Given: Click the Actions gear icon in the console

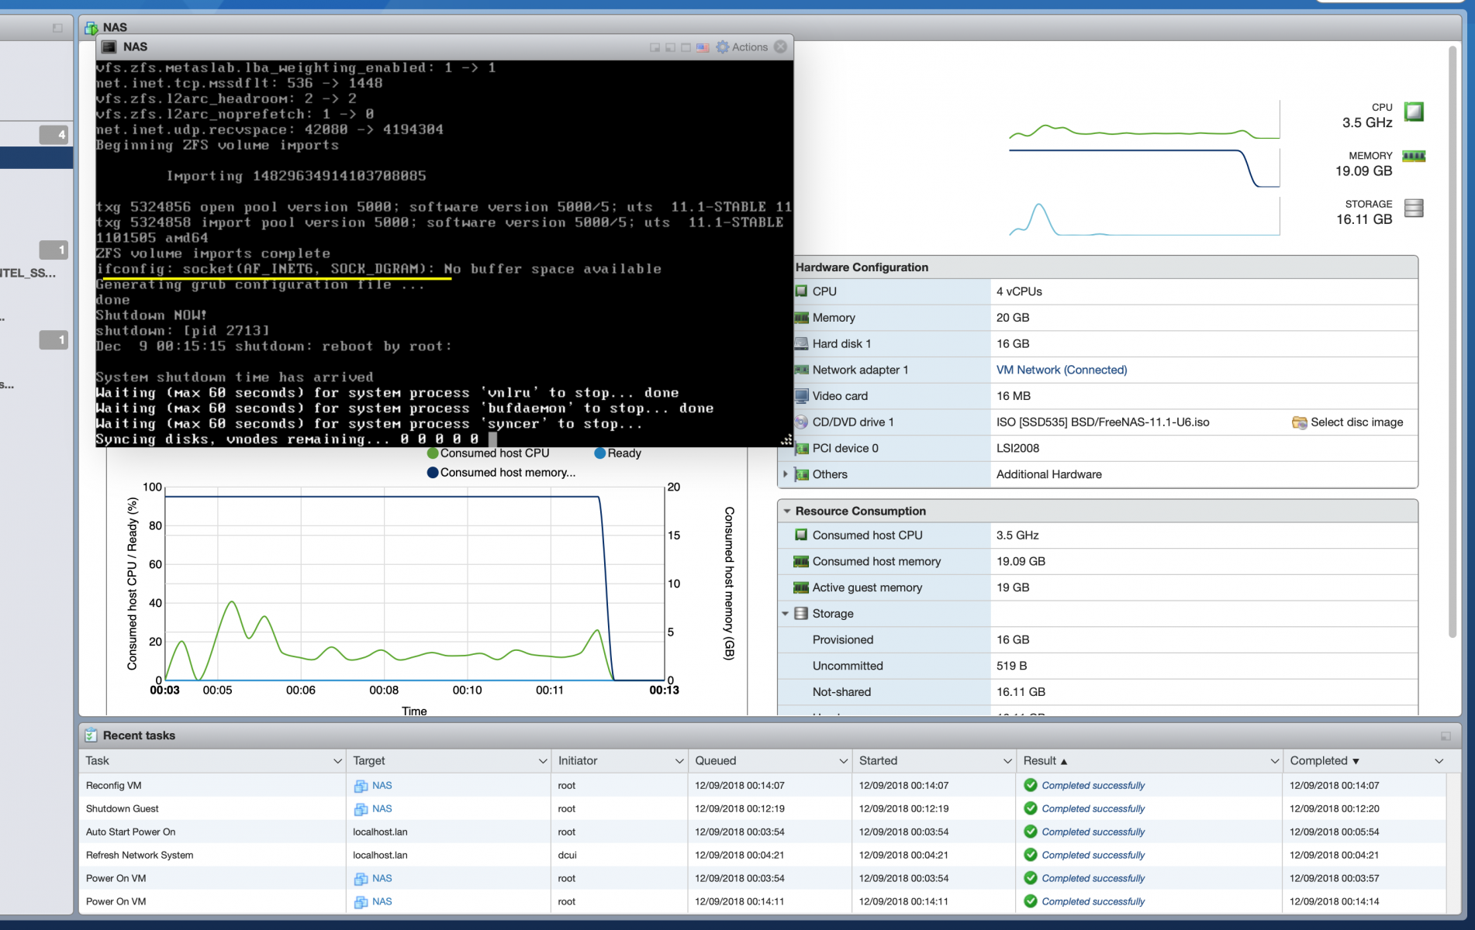Looking at the screenshot, I should [723, 47].
